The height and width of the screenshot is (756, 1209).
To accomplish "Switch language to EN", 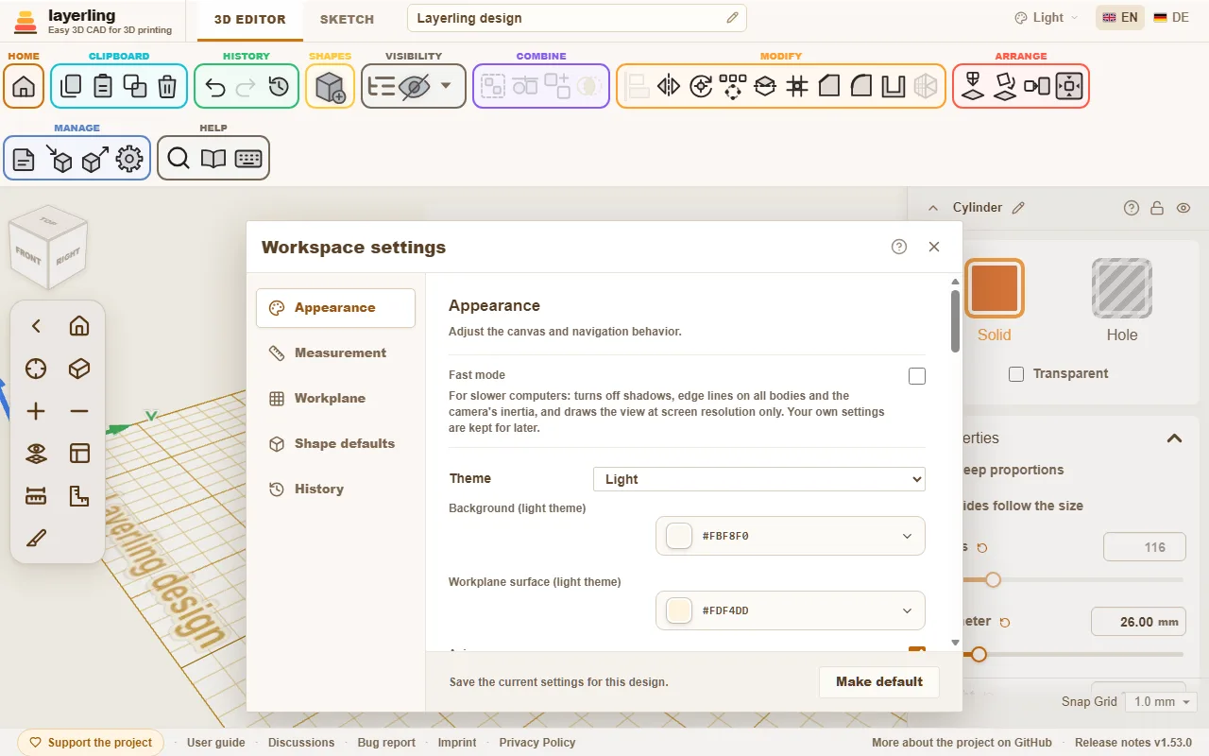I will pyautogui.click(x=1120, y=18).
